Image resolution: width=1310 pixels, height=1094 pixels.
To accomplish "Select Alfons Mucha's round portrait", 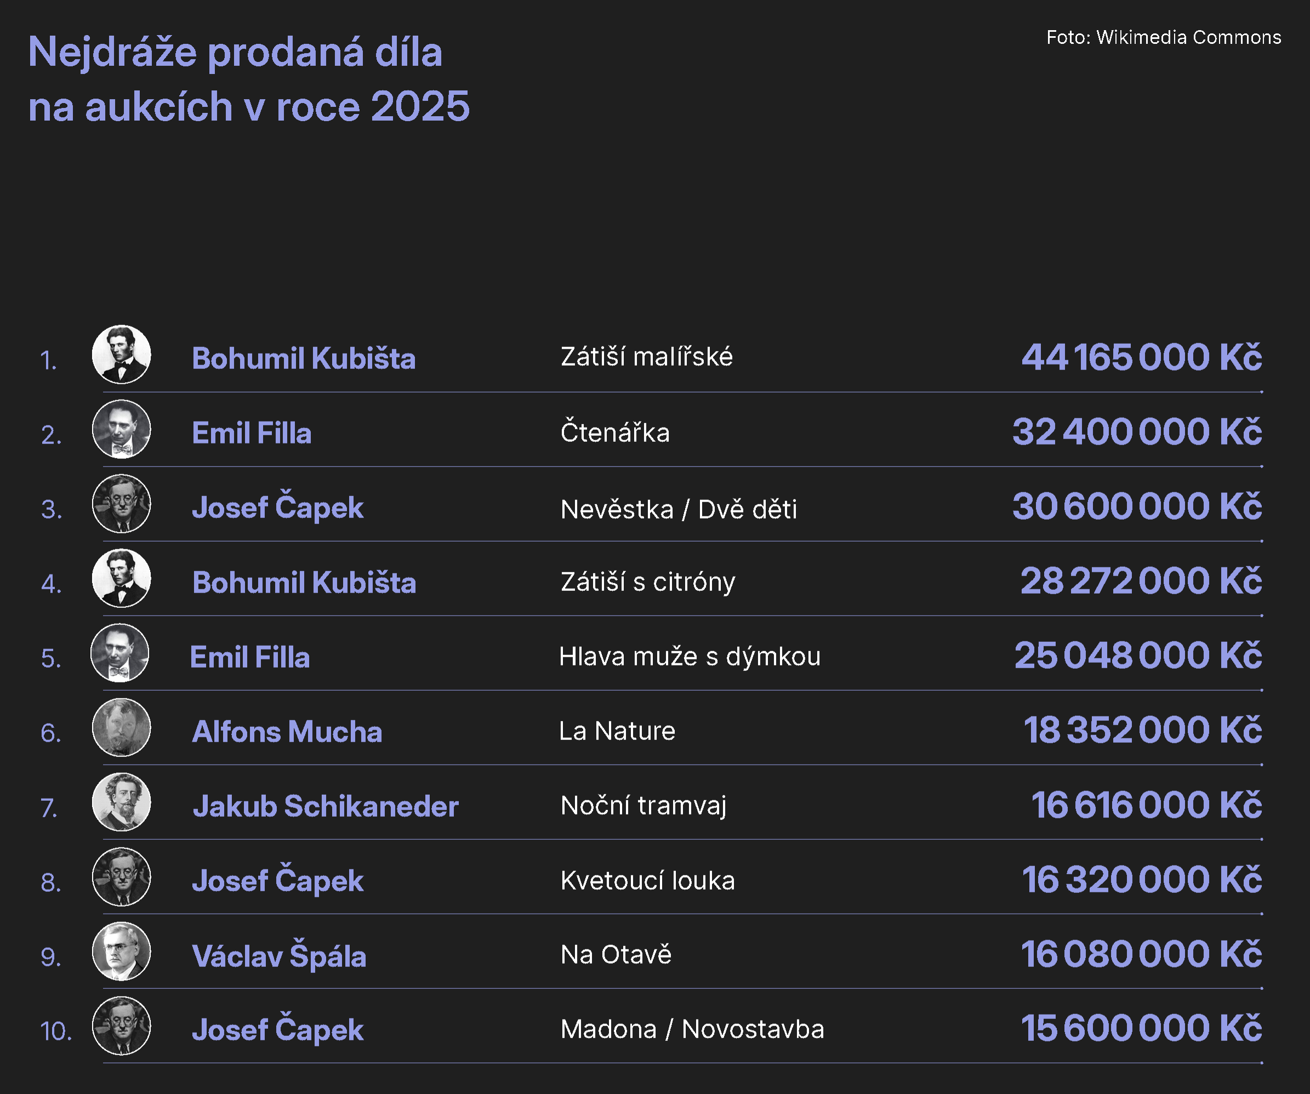I will tap(121, 727).
